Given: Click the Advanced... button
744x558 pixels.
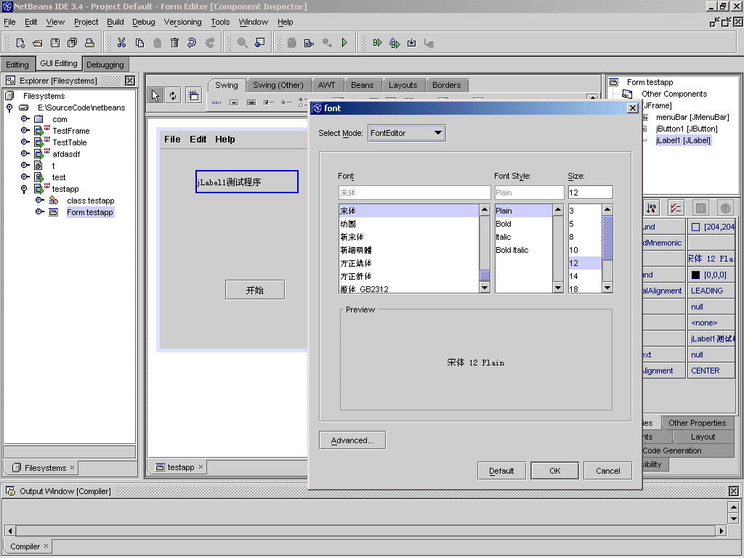Looking at the screenshot, I should tap(352, 440).
